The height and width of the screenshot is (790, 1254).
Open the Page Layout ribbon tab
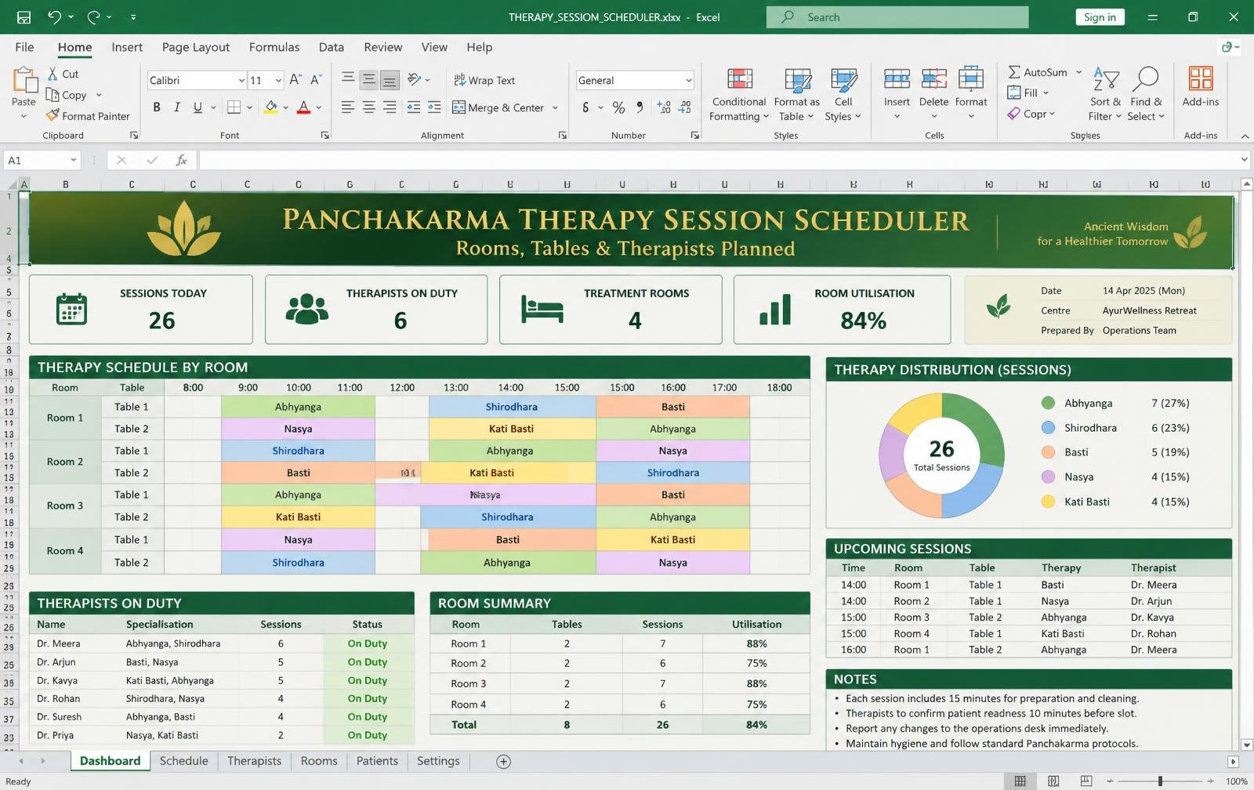pos(196,47)
